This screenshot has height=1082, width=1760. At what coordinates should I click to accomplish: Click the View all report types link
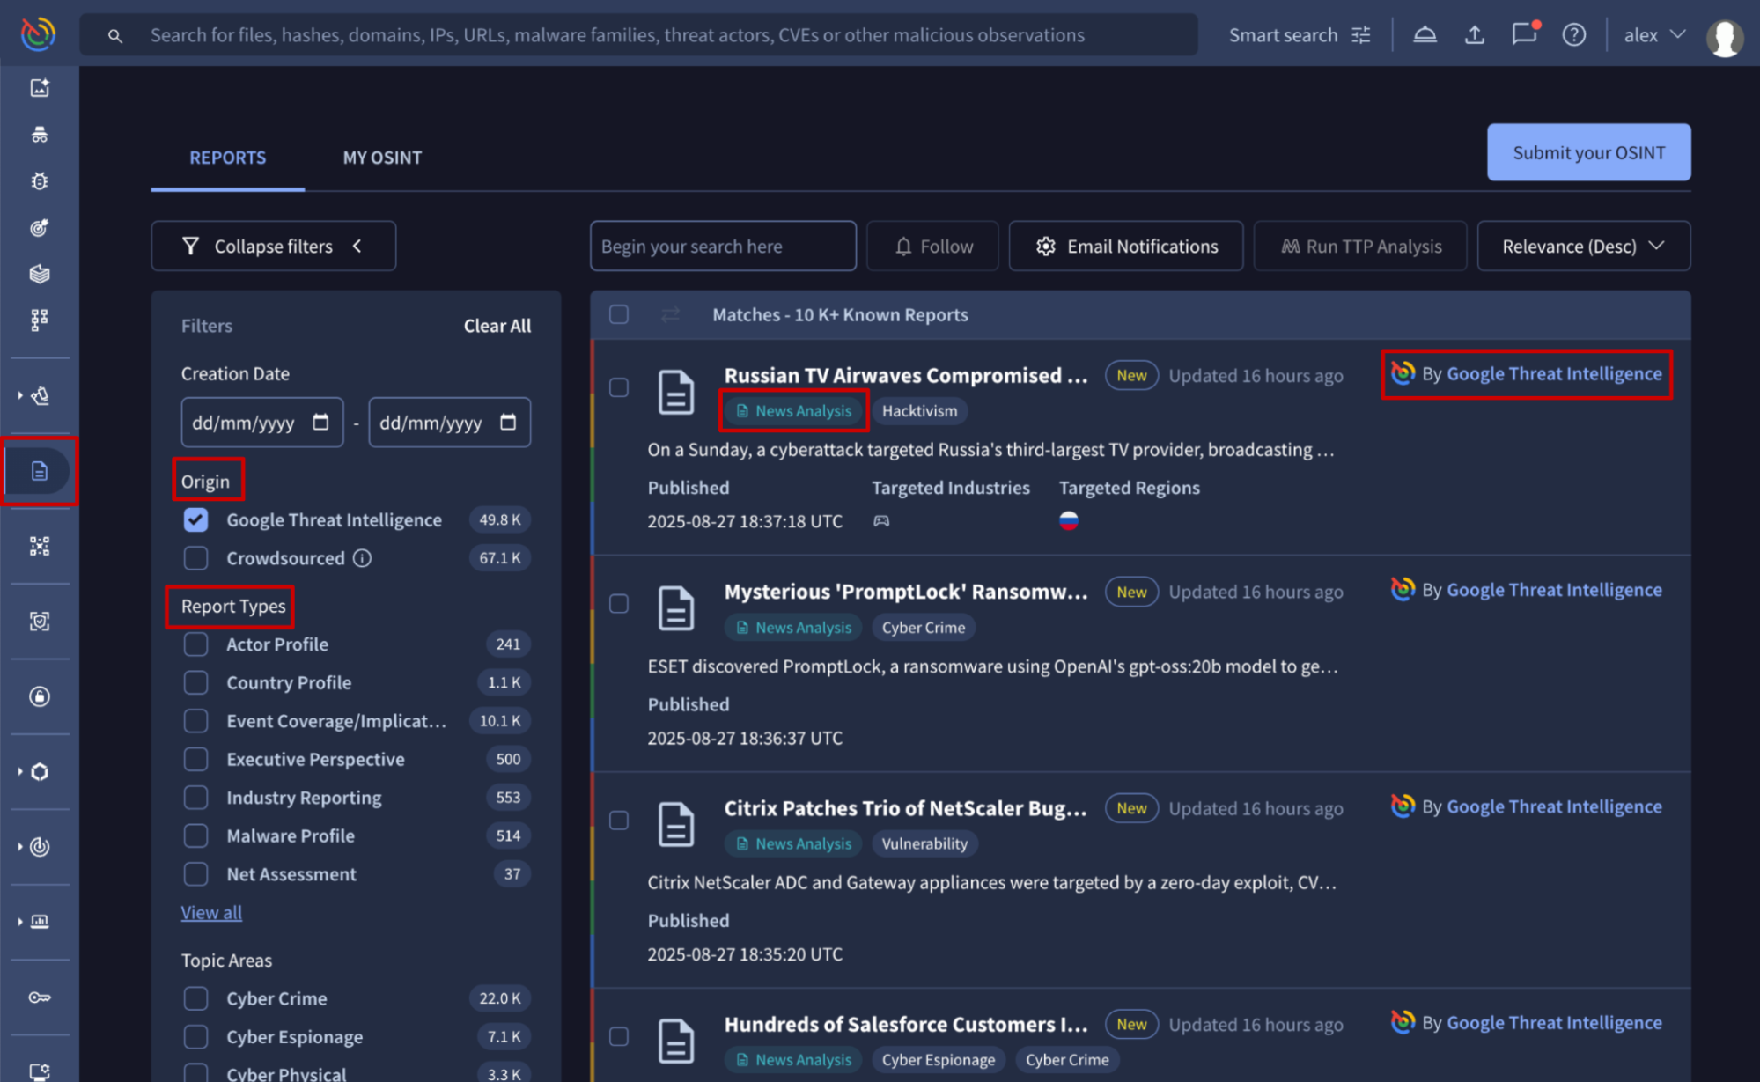point(211,913)
